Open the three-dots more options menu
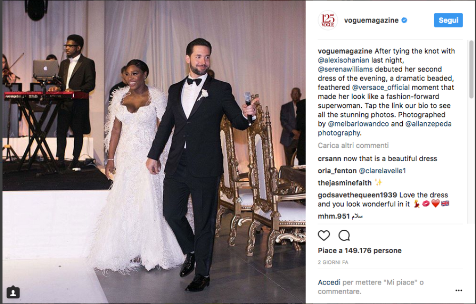The image size is (476, 304). 459,290
